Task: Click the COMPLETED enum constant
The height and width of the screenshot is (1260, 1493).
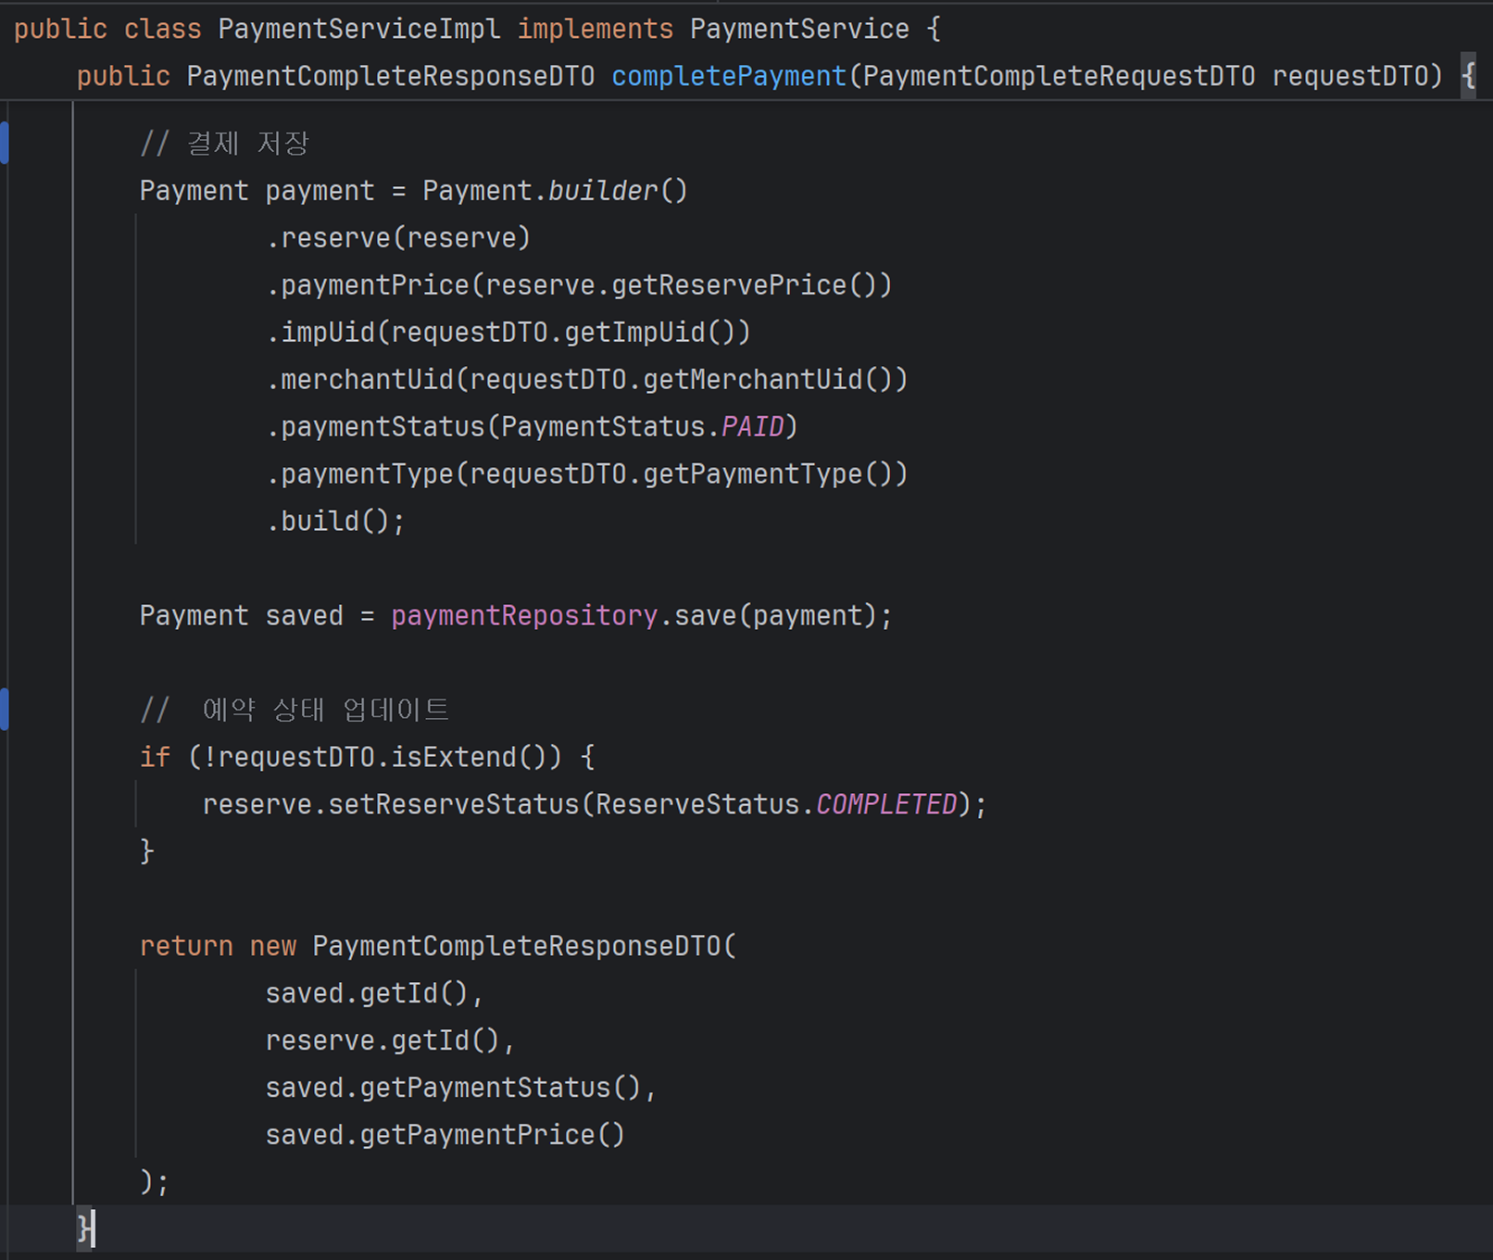Action: (x=886, y=805)
